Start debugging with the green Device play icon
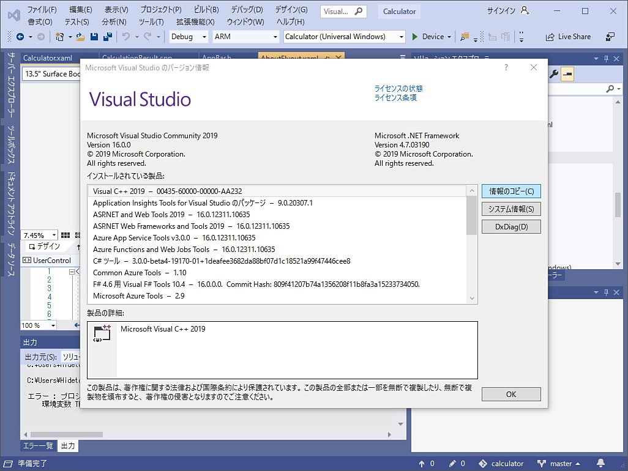The image size is (628, 471). click(x=416, y=37)
